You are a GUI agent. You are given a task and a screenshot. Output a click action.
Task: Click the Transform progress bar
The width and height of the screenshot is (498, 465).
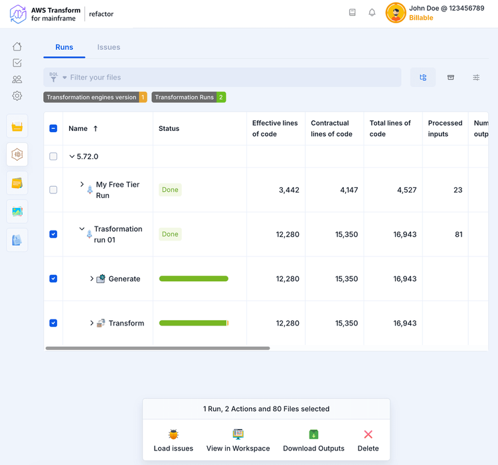194,324
